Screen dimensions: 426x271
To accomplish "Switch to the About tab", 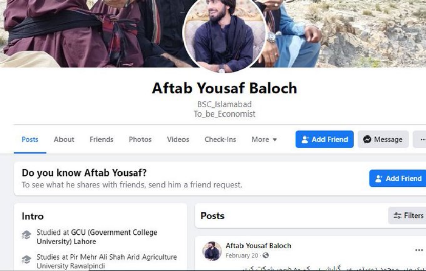I will pyautogui.click(x=64, y=139).
